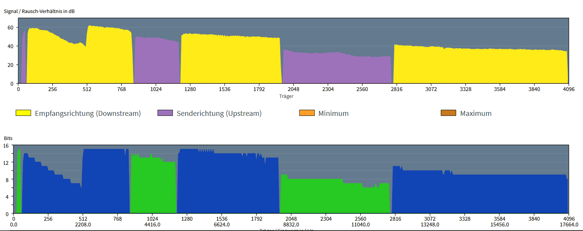Click the 4 label on the Bits axis

pyautogui.click(x=7, y=197)
